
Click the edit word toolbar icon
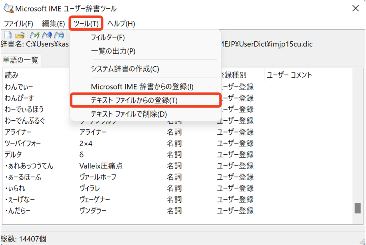(47, 35)
